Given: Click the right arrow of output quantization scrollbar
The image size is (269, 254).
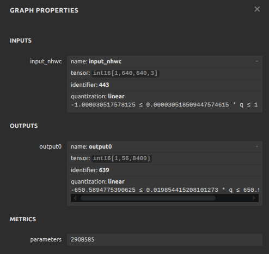Looking at the screenshot, I should point(254,198).
